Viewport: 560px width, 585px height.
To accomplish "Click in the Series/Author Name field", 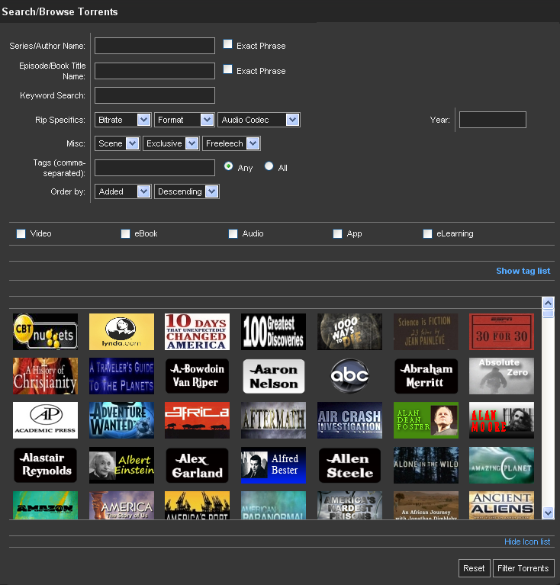I will (x=155, y=46).
